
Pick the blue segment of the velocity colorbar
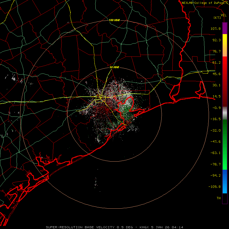225,181
